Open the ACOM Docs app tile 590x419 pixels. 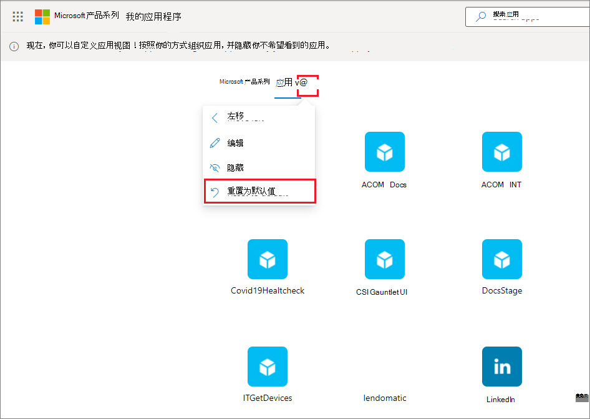(385, 152)
